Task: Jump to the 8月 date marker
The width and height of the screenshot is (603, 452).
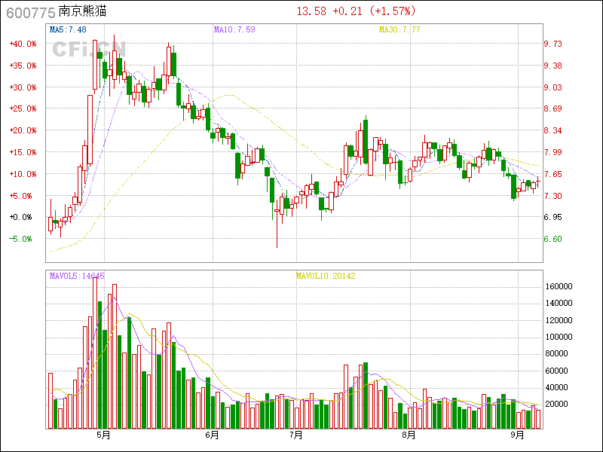Action: [408, 435]
